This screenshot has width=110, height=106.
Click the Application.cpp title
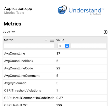pyautogui.click(x=18, y=9)
